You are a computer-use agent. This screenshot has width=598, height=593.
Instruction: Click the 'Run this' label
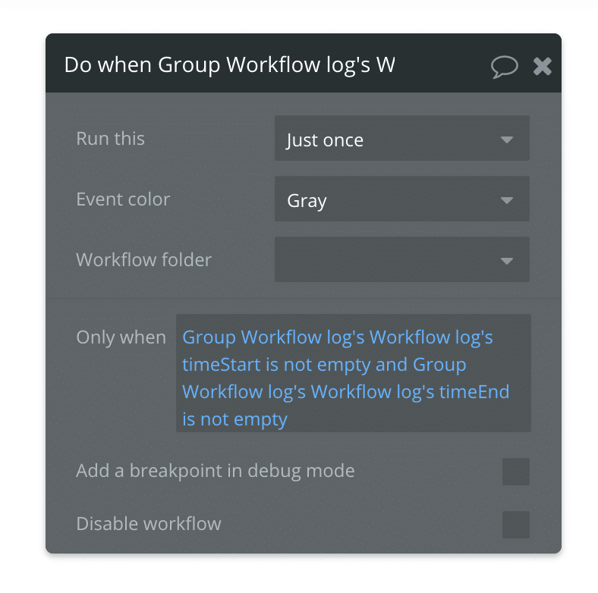click(110, 139)
